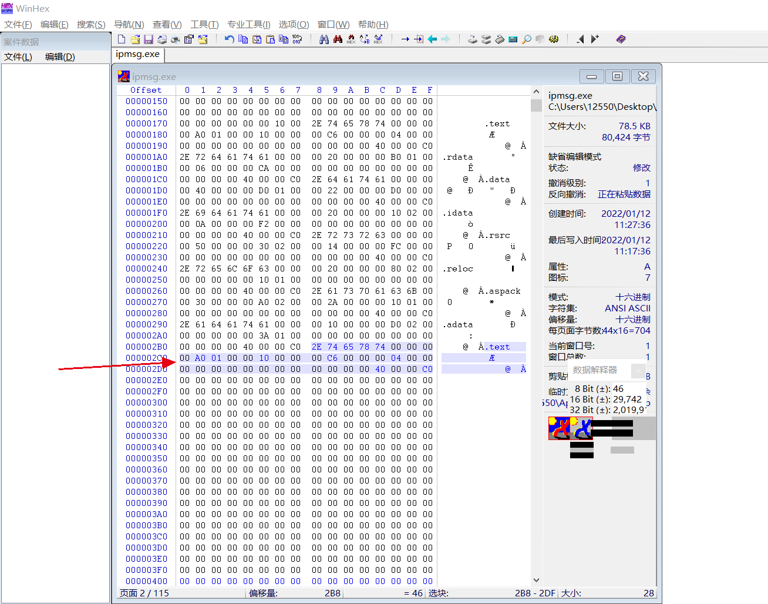Minimize the ipmsg.exe inner window
768x604 pixels.
[x=591, y=76]
